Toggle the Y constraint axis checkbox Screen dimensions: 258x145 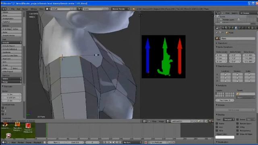tap(3, 111)
